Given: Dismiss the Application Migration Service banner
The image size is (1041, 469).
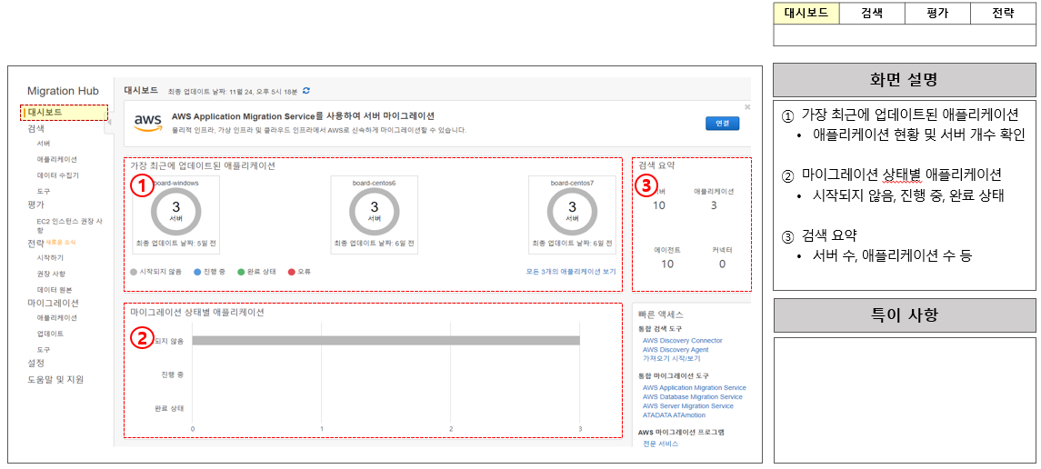Looking at the screenshot, I should click(746, 107).
